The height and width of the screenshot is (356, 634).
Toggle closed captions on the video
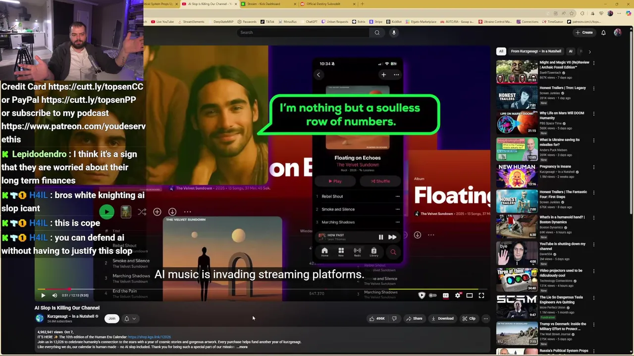point(446,295)
